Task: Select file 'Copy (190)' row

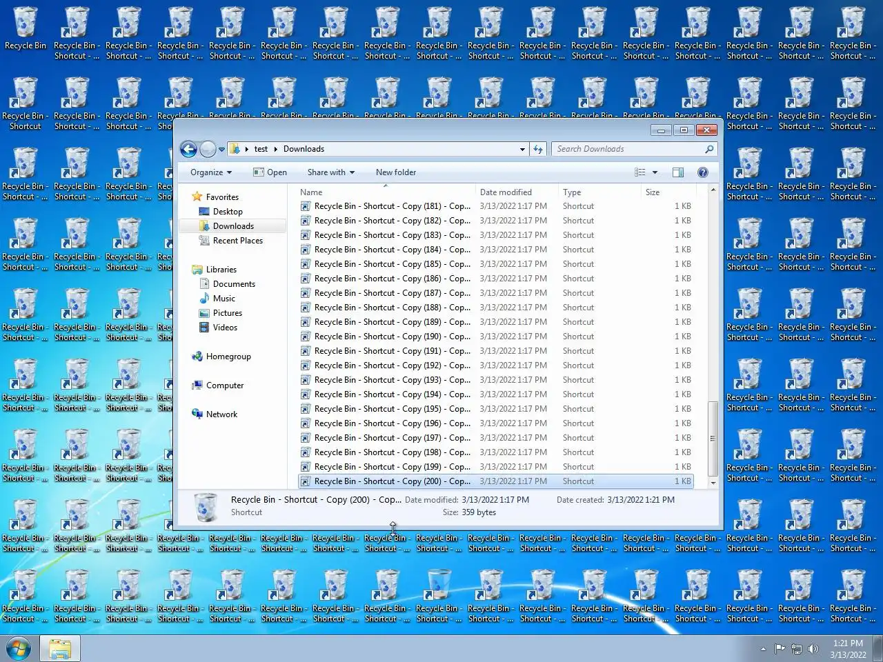Action: (x=495, y=337)
